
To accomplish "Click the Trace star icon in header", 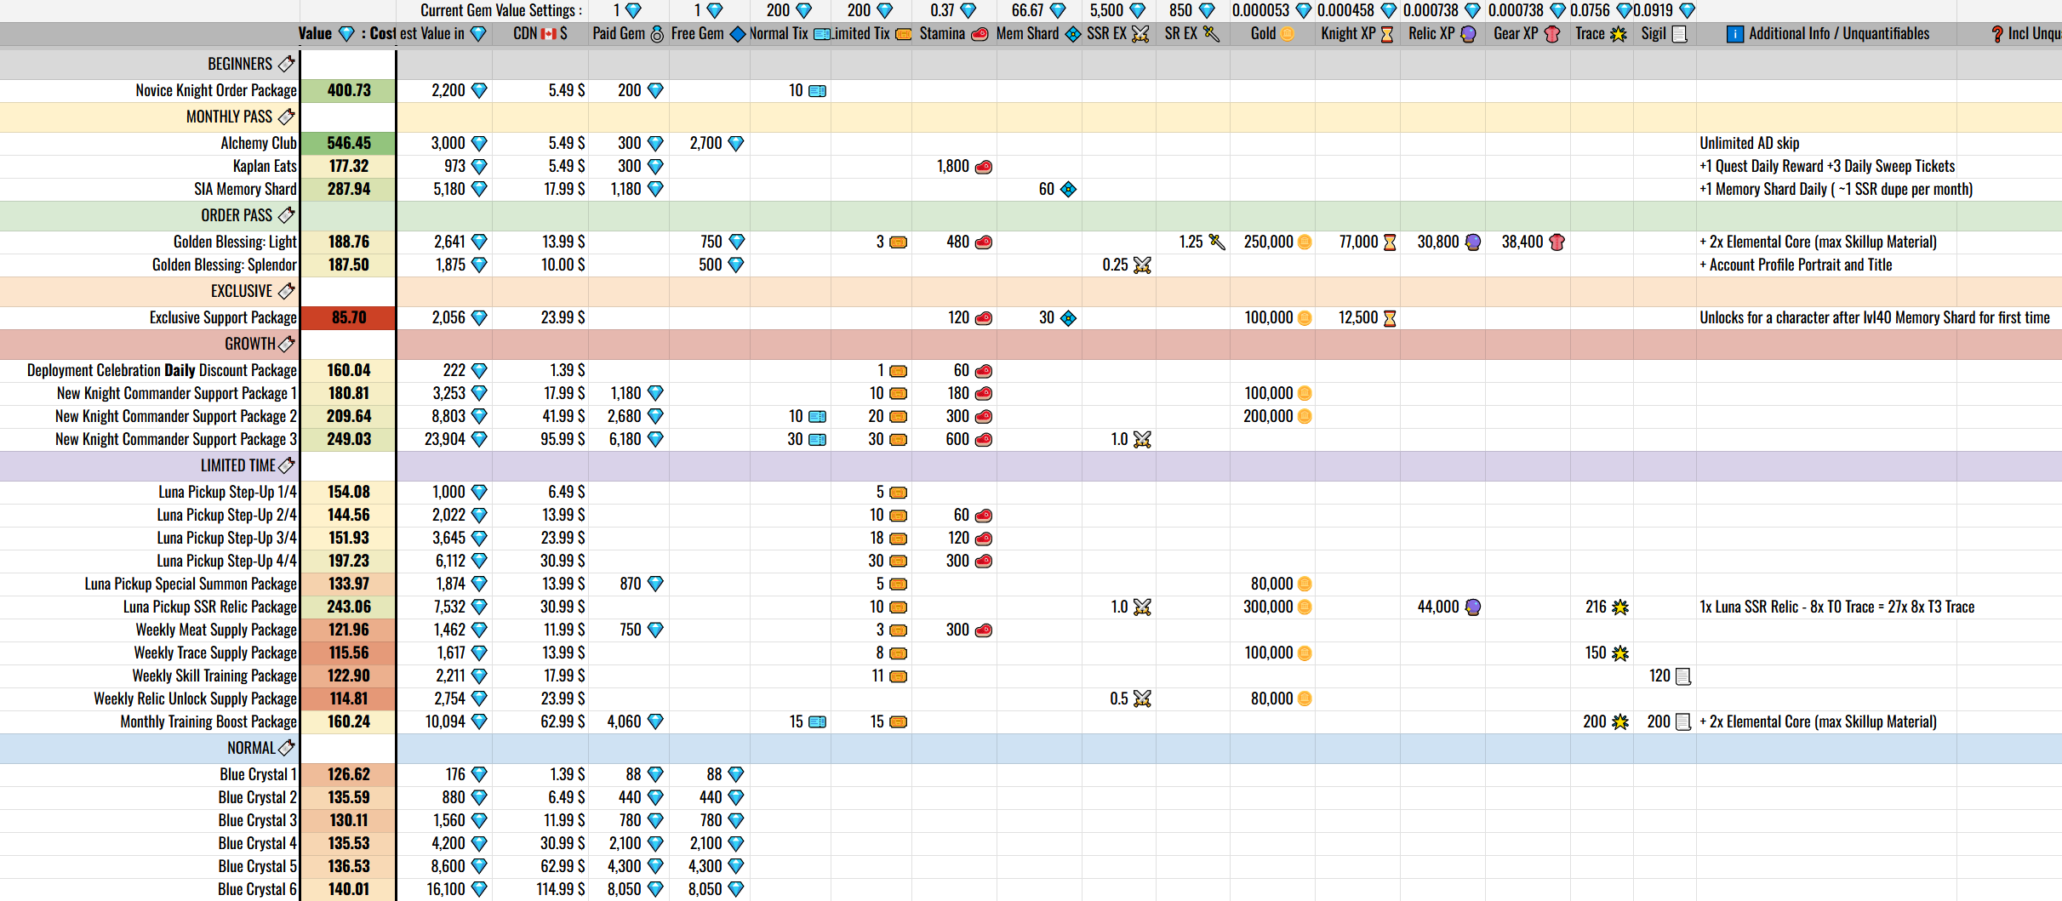I will [x=1618, y=34].
